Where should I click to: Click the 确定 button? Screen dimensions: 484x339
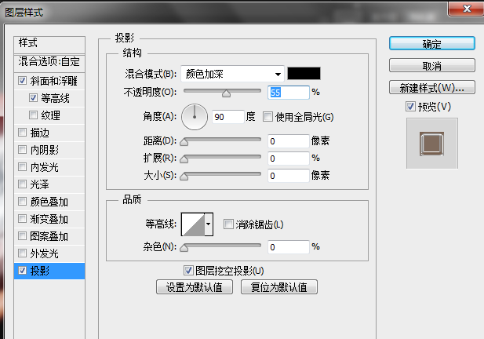click(431, 44)
